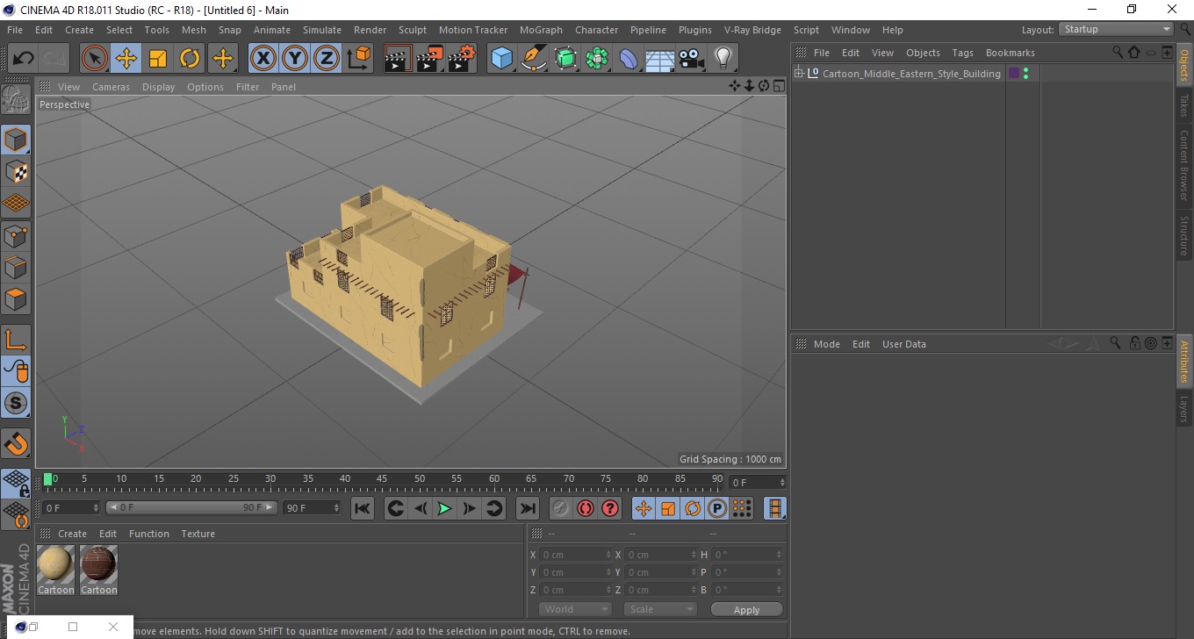This screenshot has height=639, width=1194.
Task: Add a Light object
Action: tap(723, 59)
